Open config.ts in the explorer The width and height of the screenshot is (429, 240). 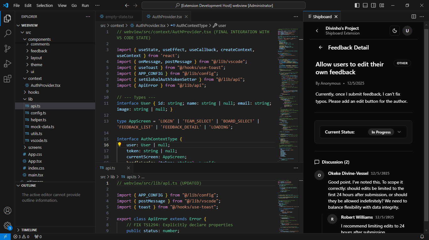point(38,113)
